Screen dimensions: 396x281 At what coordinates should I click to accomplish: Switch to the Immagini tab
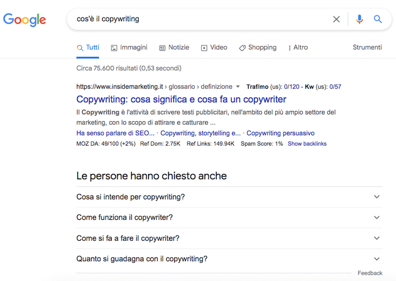coord(129,48)
